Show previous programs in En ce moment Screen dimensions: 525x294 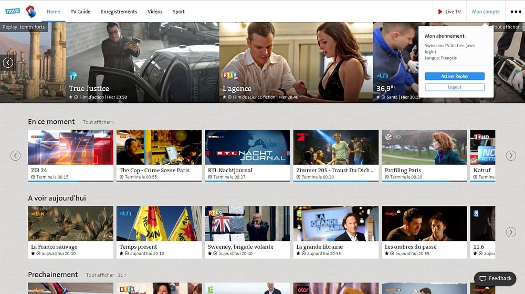click(15, 155)
